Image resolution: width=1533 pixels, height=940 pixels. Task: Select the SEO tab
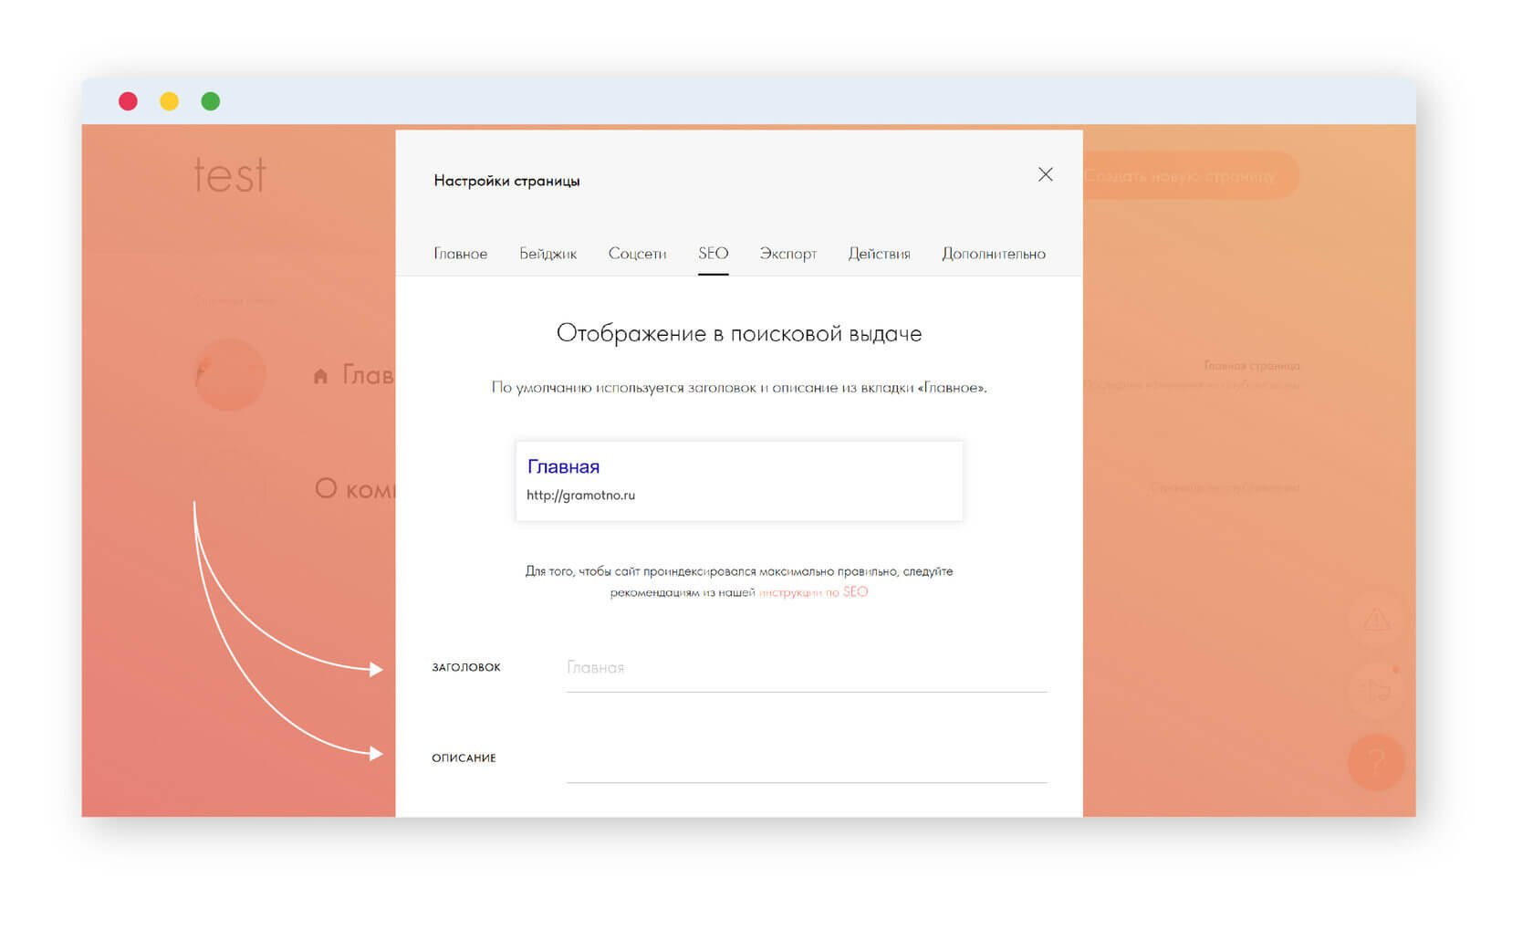[x=713, y=254]
